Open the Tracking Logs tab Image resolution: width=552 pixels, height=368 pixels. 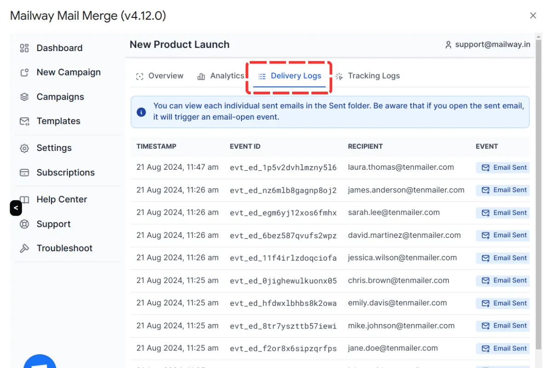(368, 76)
